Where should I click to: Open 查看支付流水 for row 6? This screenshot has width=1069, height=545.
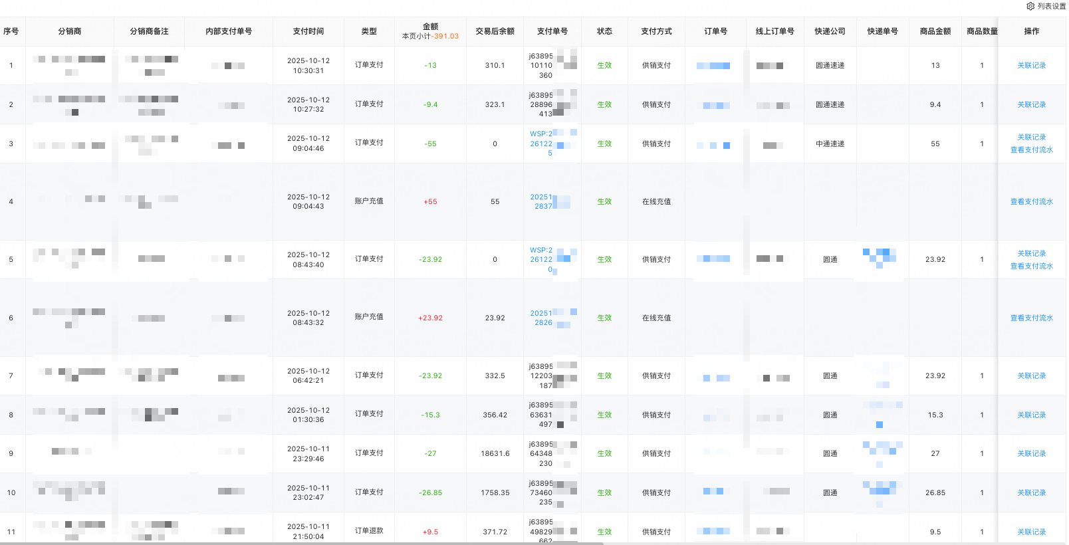1031,318
